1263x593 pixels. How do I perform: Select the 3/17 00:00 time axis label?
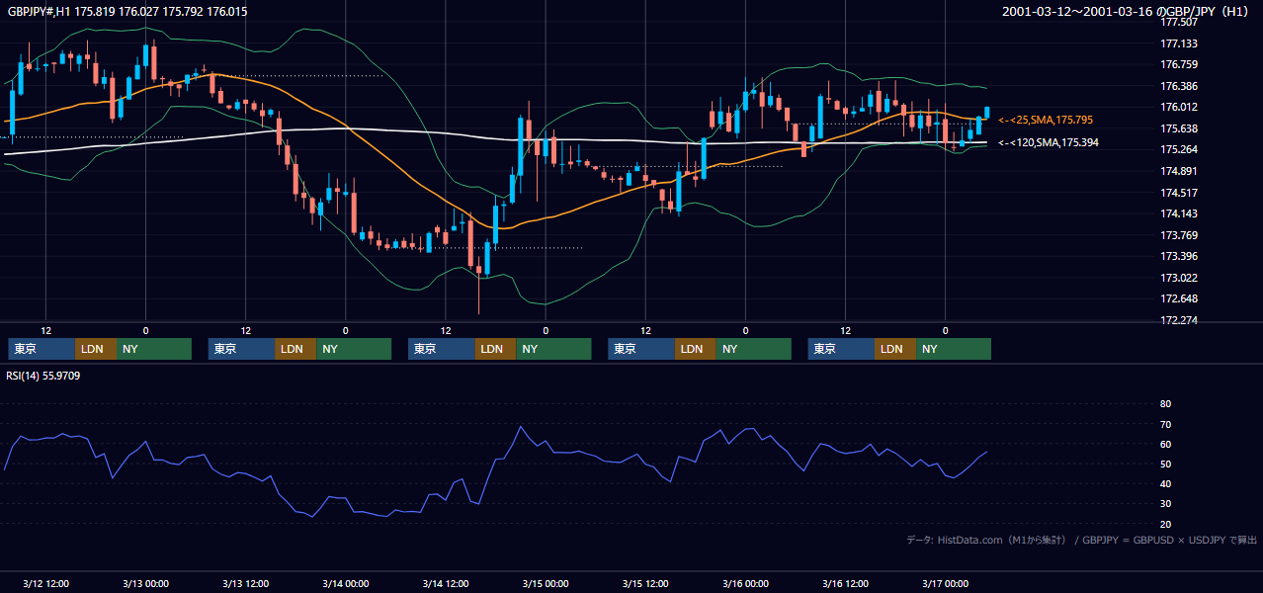(x=945, y=583)
